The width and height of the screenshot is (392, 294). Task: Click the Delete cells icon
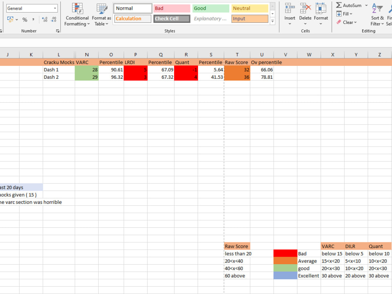coord(305,8)
